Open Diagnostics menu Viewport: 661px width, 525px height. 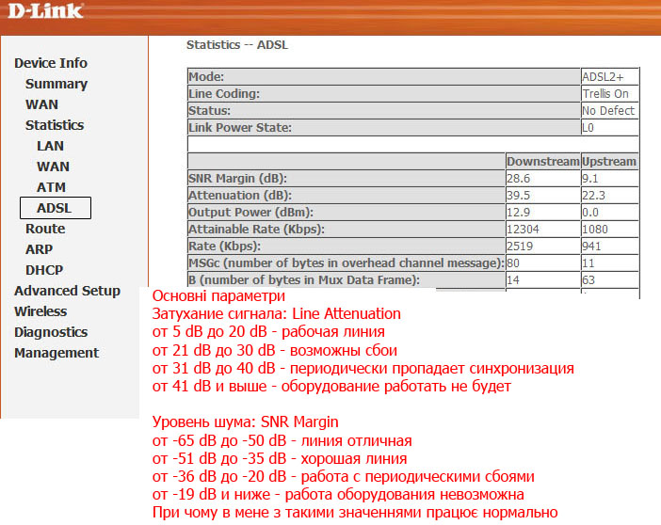(x=51, y=332)
